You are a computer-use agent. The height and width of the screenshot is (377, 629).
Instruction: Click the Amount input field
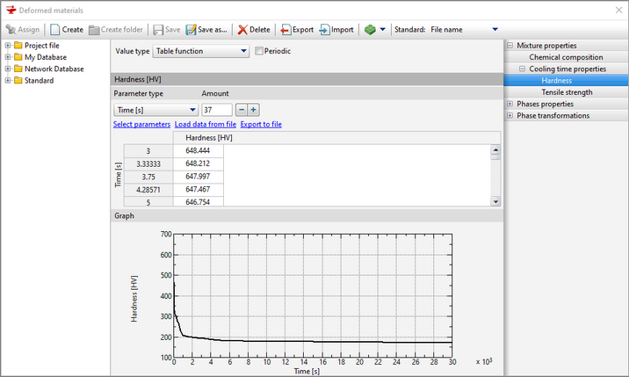coord(216,110)
